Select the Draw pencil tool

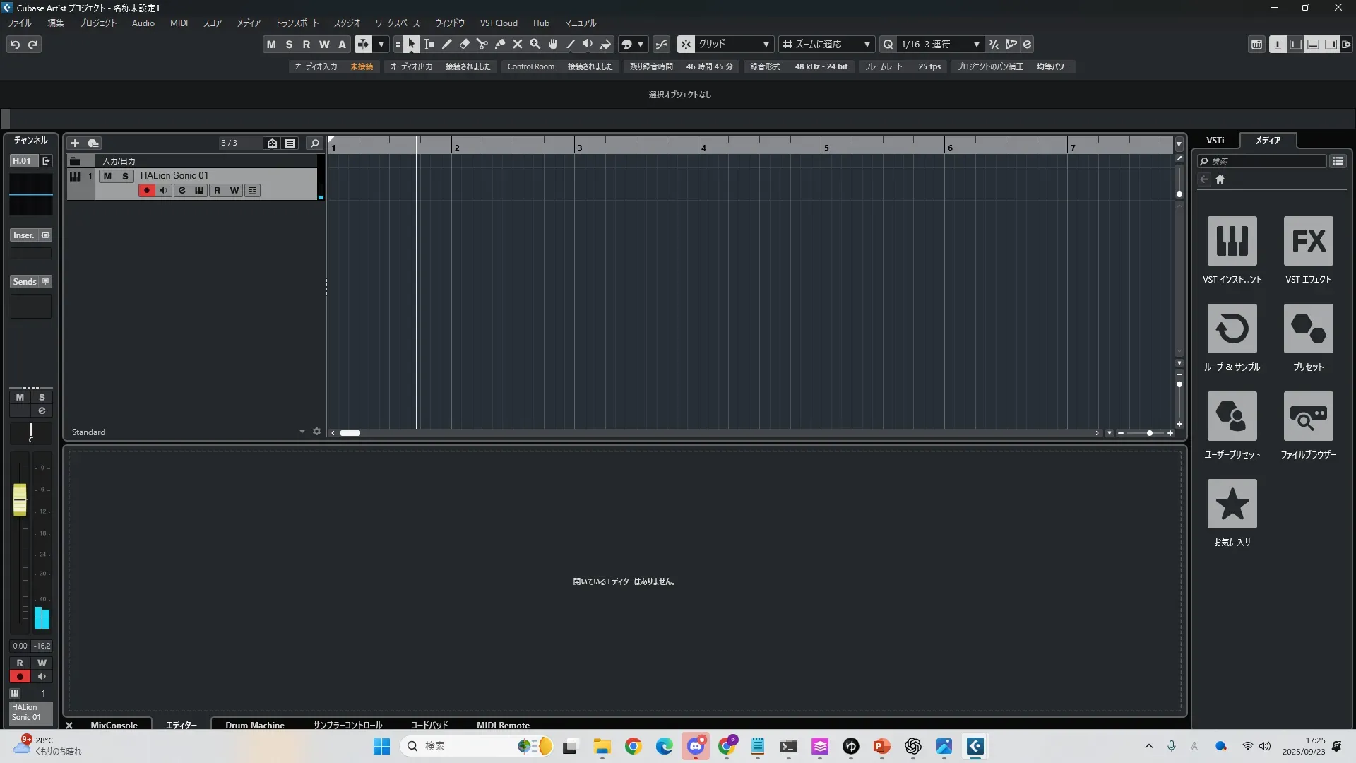pos(446,44)
